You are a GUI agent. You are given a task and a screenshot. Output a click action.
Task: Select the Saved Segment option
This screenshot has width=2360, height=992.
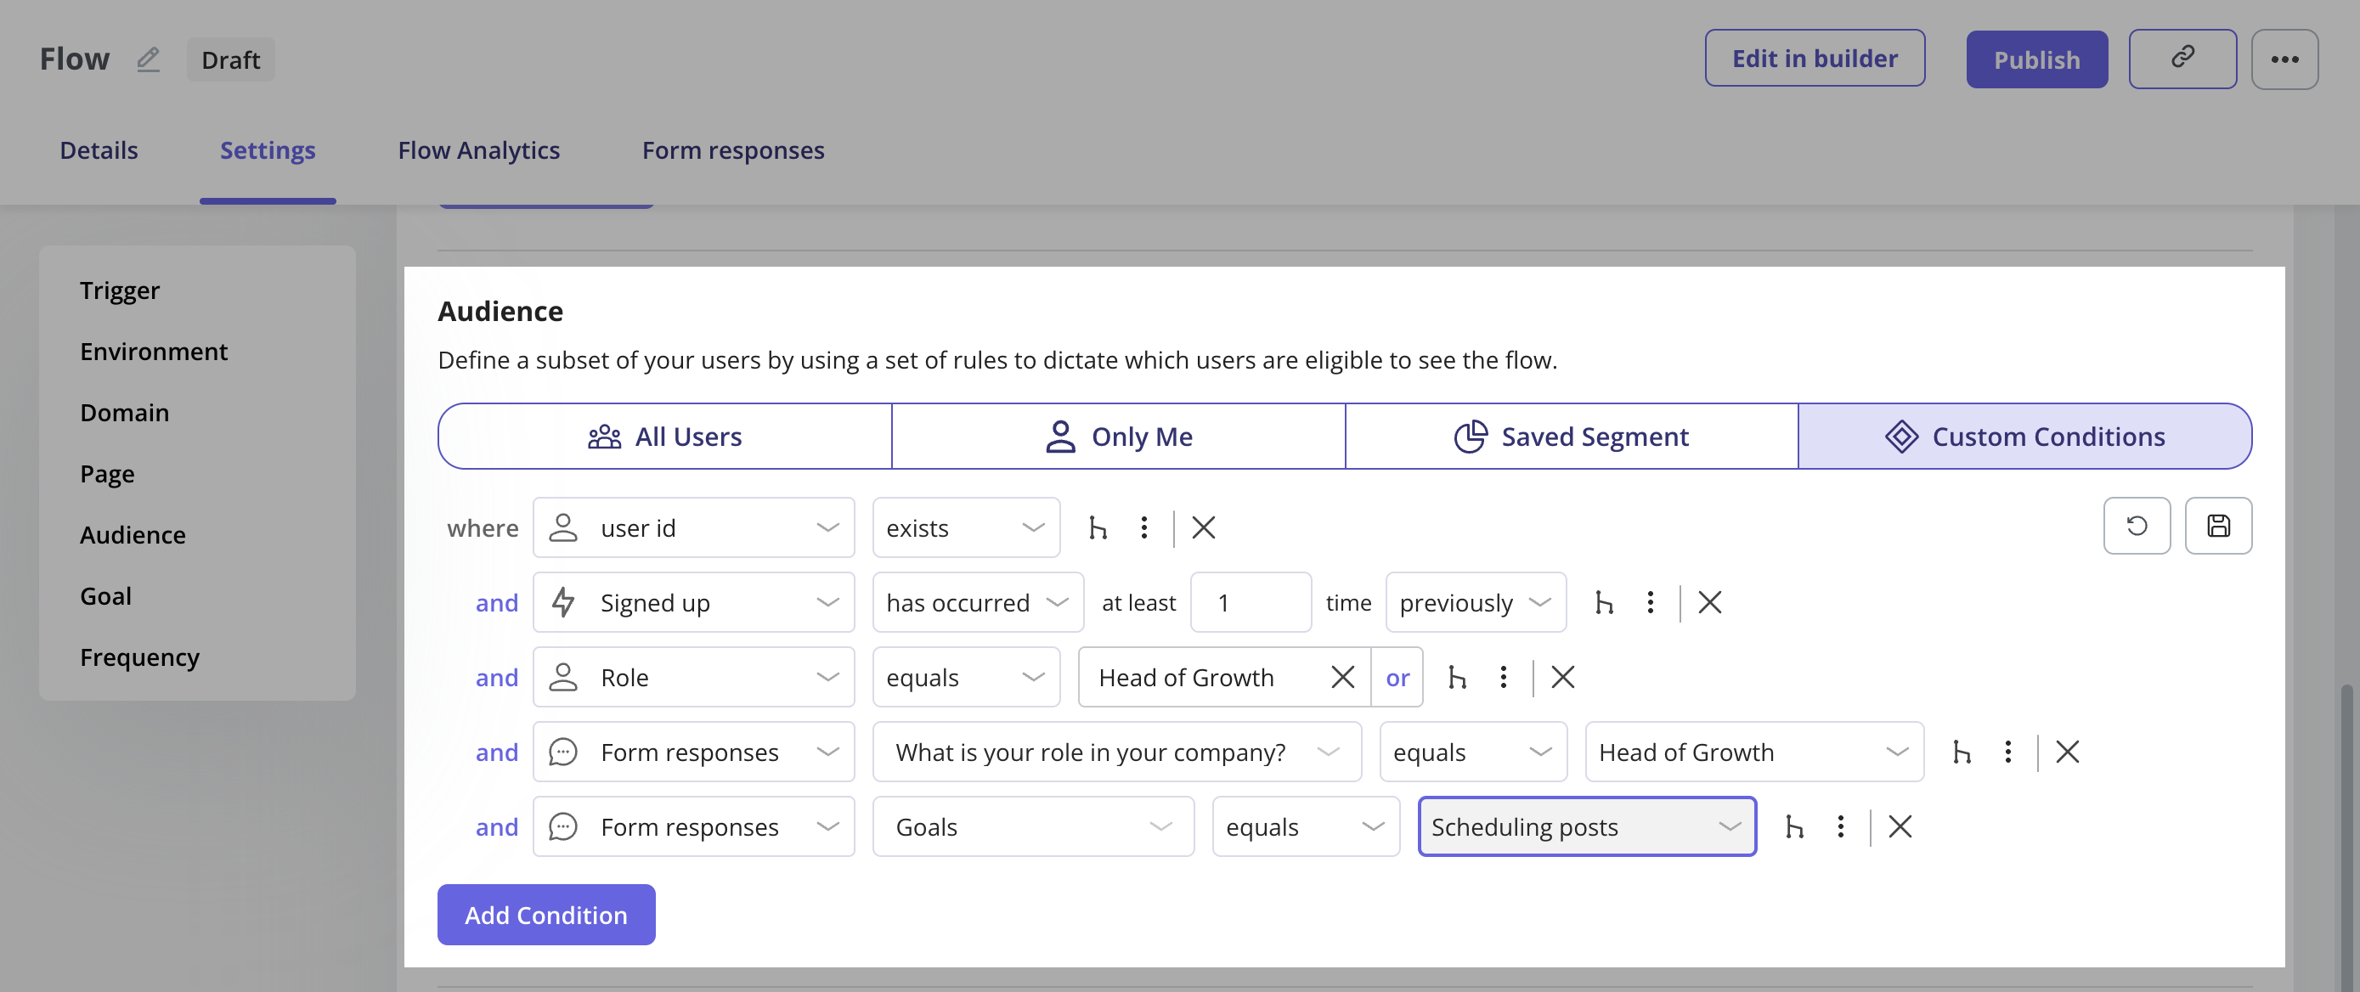(x=1571, y=436)
